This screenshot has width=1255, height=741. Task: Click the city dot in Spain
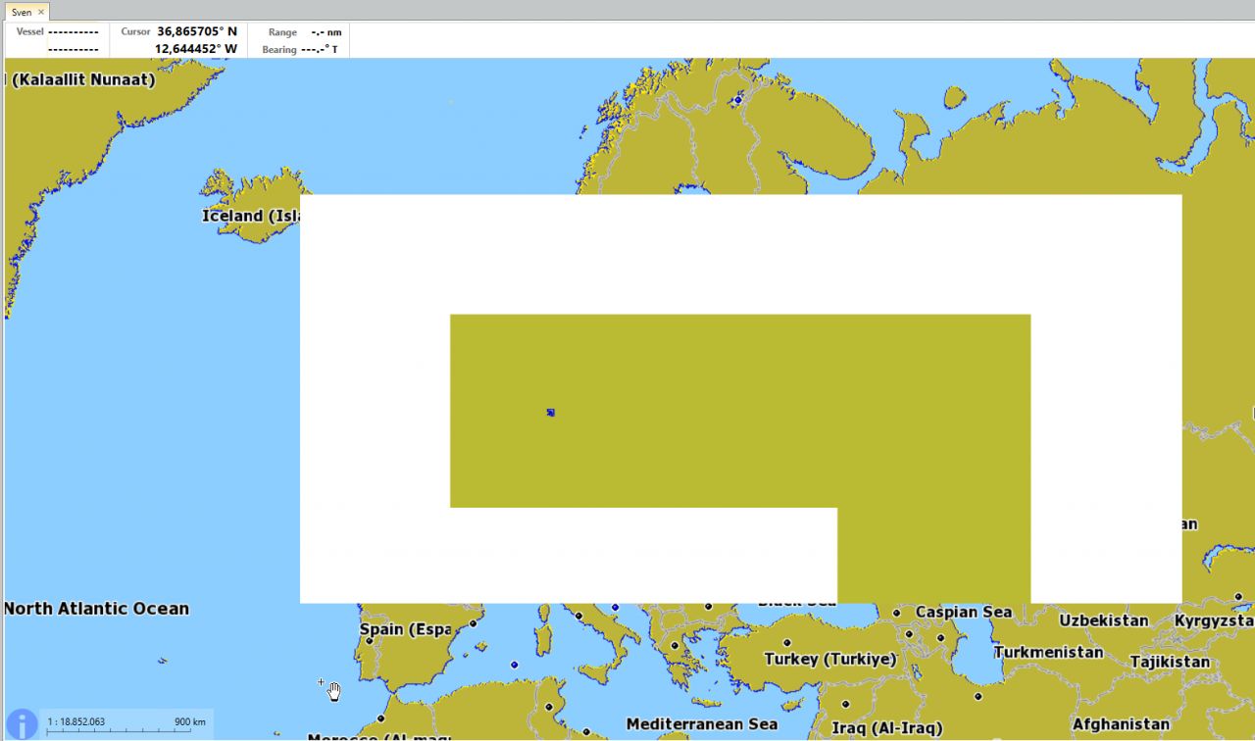click(370, 641)
